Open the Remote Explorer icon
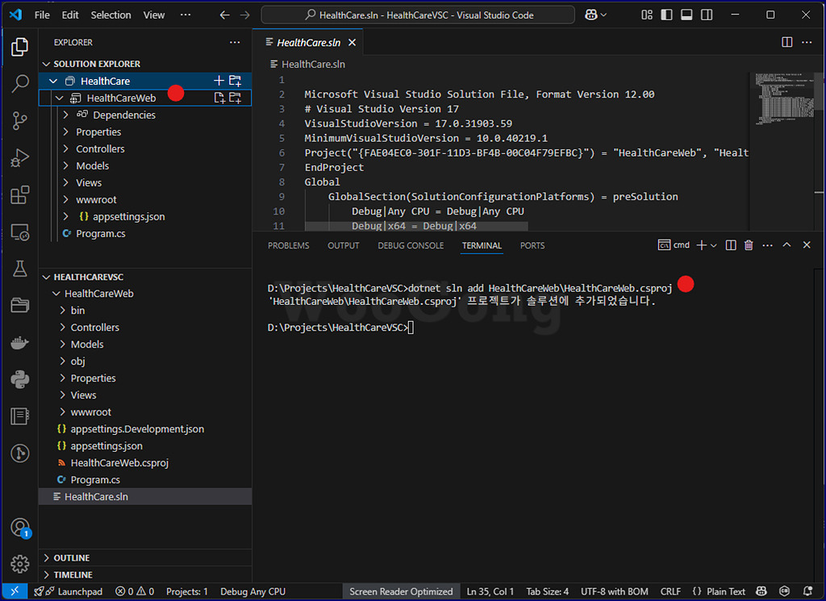Viewport: 826px width, 601px height. (x=19, y=232)
